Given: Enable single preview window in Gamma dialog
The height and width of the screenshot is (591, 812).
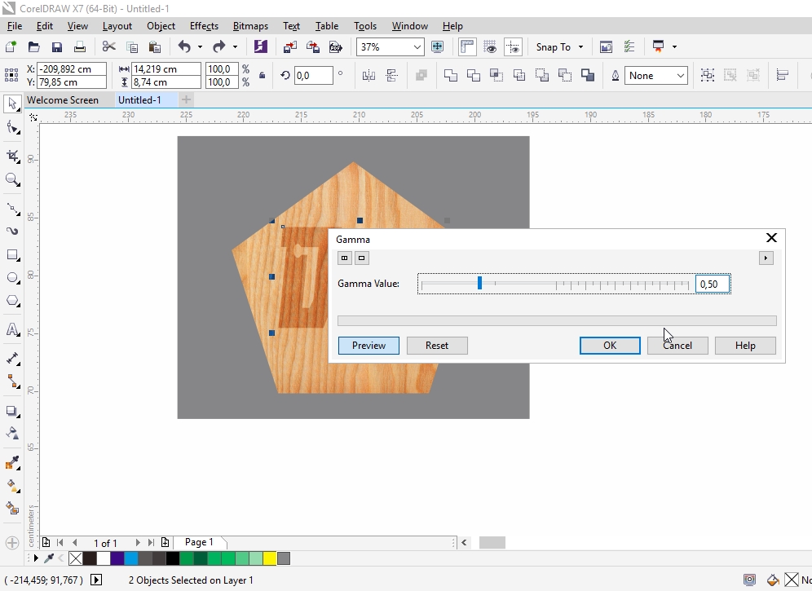Looking at the screenshot, I should pyautogui.click(x=361, y=258).
